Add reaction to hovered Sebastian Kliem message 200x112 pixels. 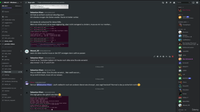[163, 57]
